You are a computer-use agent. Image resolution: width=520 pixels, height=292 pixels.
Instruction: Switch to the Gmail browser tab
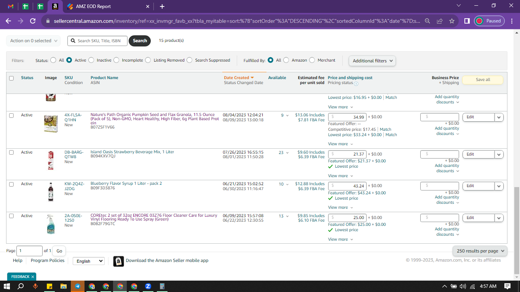point(11,6)
